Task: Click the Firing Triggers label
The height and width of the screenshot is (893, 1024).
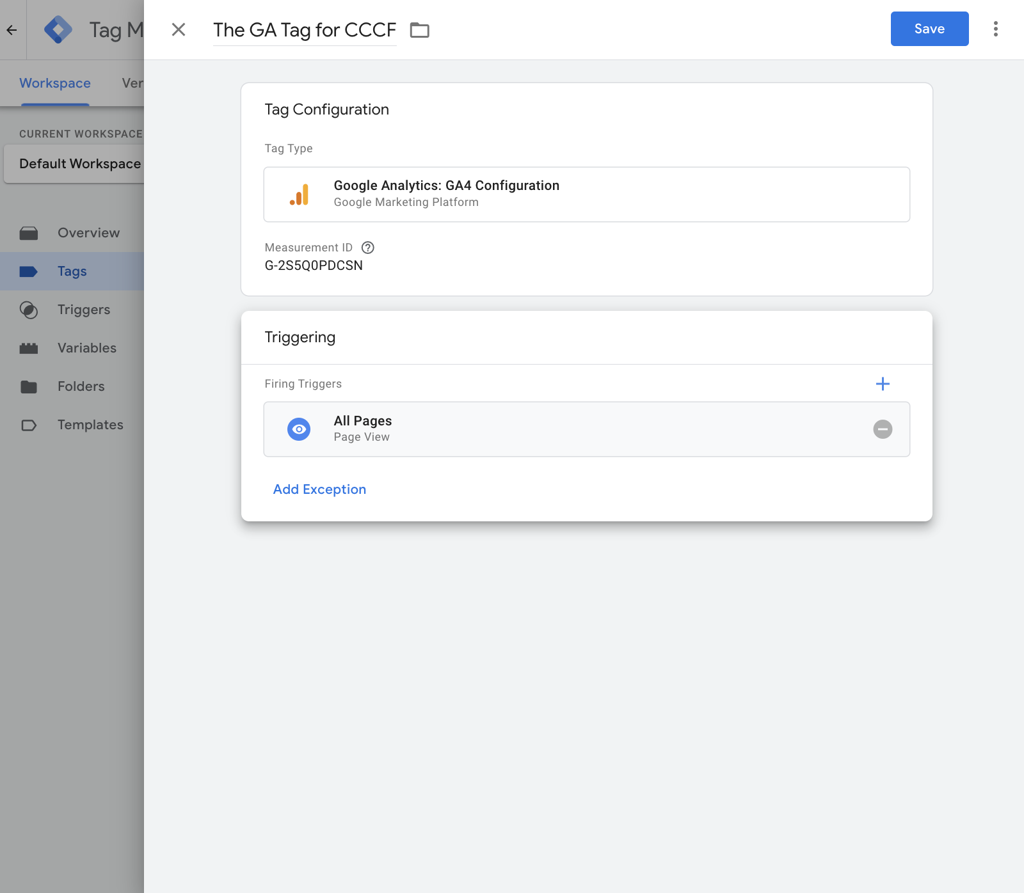Action: tap(303, 384)
